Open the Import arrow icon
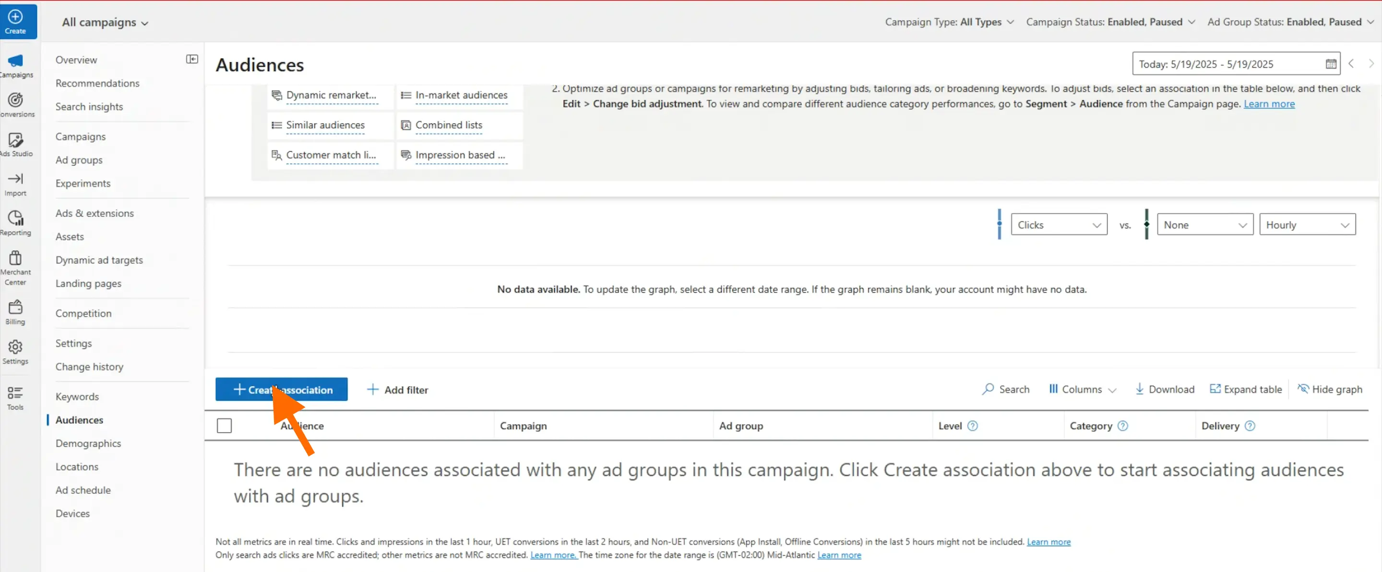 (15, 179)
